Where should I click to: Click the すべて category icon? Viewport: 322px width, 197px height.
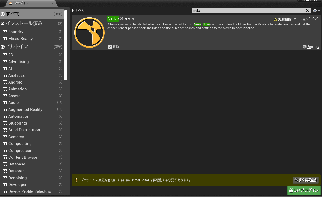[x=3, y=14]
